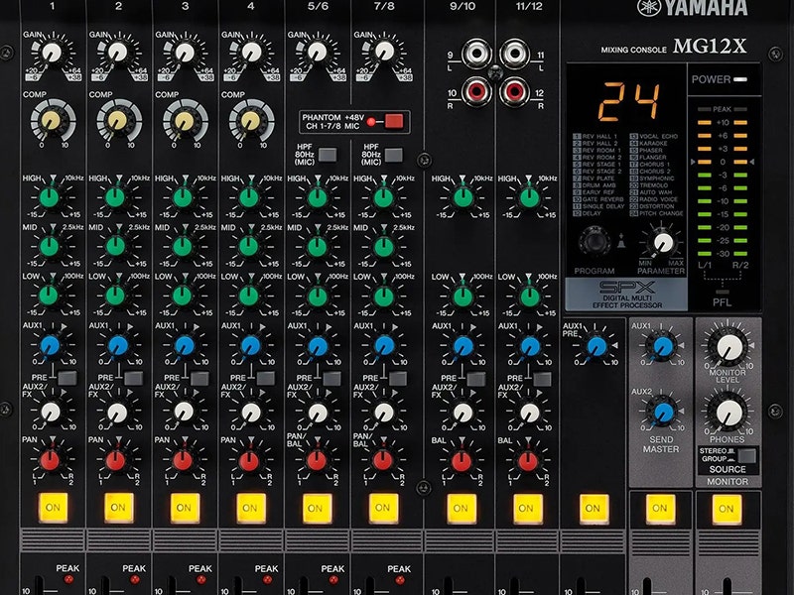This screenshot has height=595, width=794.
Task: Click the SPX Digital Multi Effect Processor label
Action: tap(626, 295)
